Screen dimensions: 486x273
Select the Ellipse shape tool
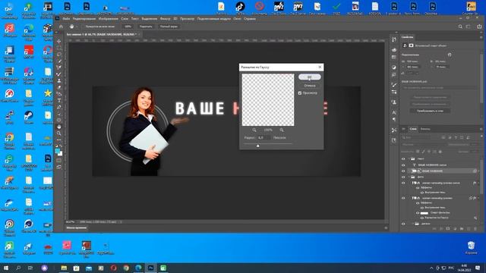point(59,120)
